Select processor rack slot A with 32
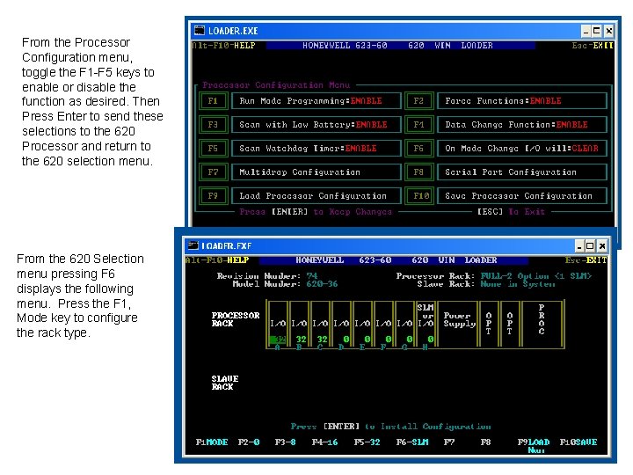 coord(277,325)
